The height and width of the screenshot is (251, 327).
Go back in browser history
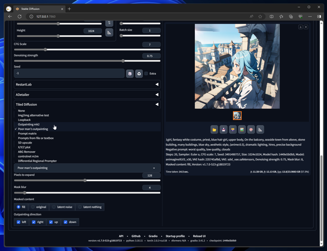pyautogui.click(x=10, y=16)
